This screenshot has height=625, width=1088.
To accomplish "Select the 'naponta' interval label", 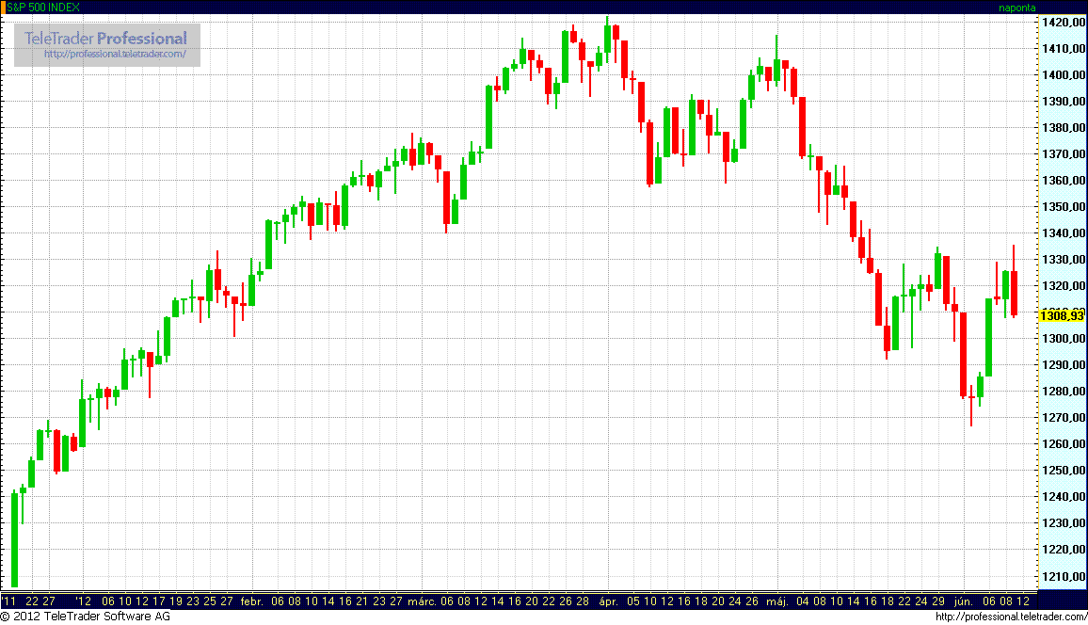I will pyautogui.click(x=1016, y=8).
